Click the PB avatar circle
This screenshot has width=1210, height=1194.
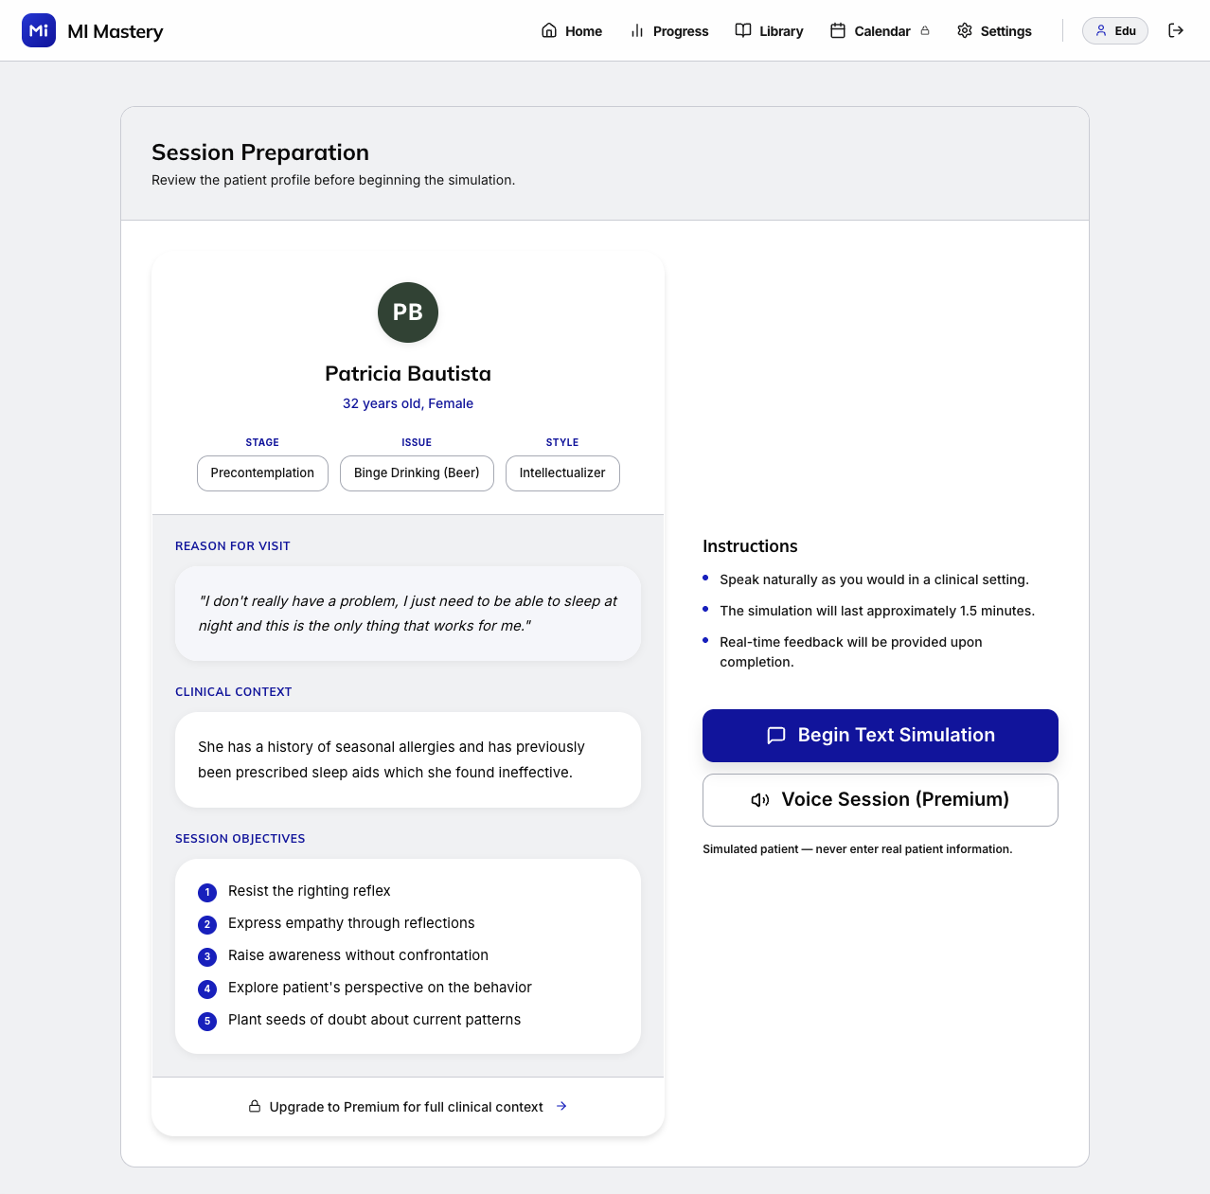tap(408, 312)
